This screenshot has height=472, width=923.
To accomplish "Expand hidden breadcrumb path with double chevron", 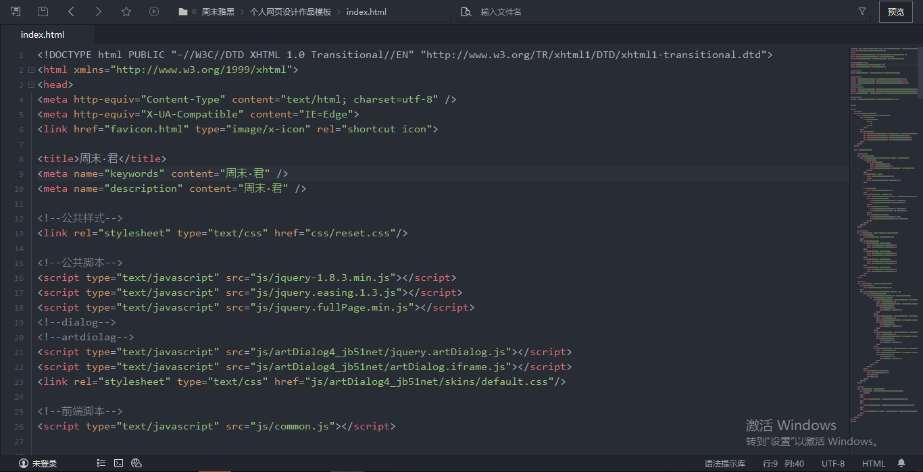I will 195,11.
